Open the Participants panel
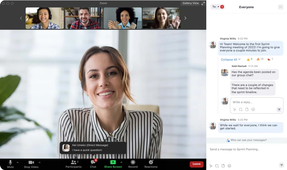The image size is (287, 170). tap(74, 163)
